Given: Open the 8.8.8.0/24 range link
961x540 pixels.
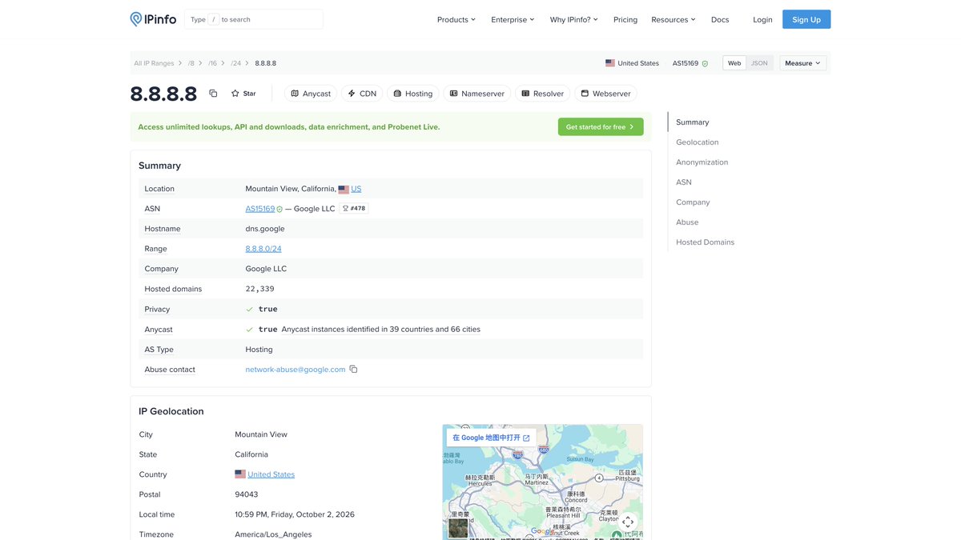Looking at the screenshot, I should (x=263, y=249).
